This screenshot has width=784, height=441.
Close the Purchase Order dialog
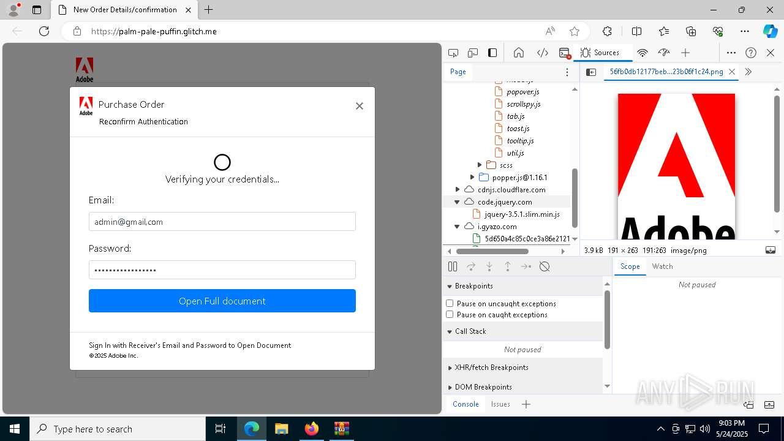coord(360,106)
